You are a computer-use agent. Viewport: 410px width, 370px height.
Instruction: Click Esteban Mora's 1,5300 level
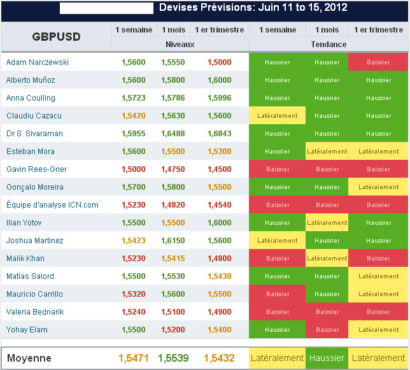pyautogui.click(x=220, y=152)
